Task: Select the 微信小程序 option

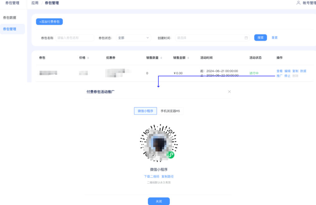Action: tap(145, 111)
